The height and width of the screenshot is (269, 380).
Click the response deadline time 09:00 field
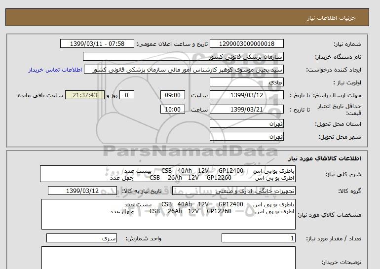point(173,95)
